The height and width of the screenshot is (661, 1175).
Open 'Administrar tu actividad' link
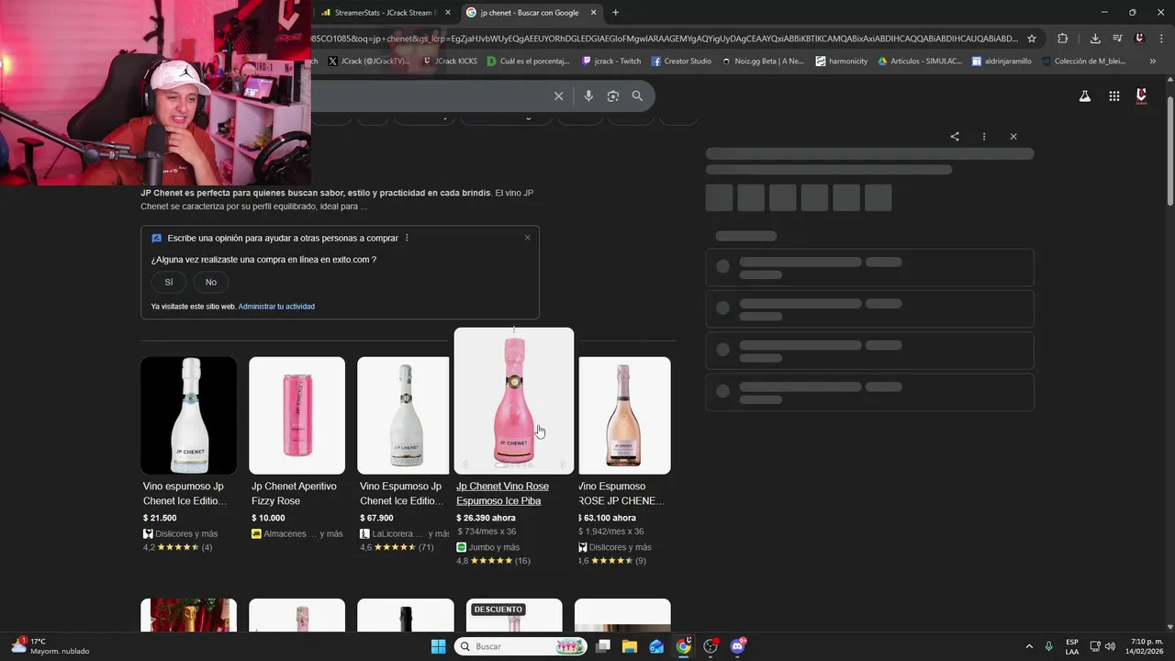pos(276,307)
